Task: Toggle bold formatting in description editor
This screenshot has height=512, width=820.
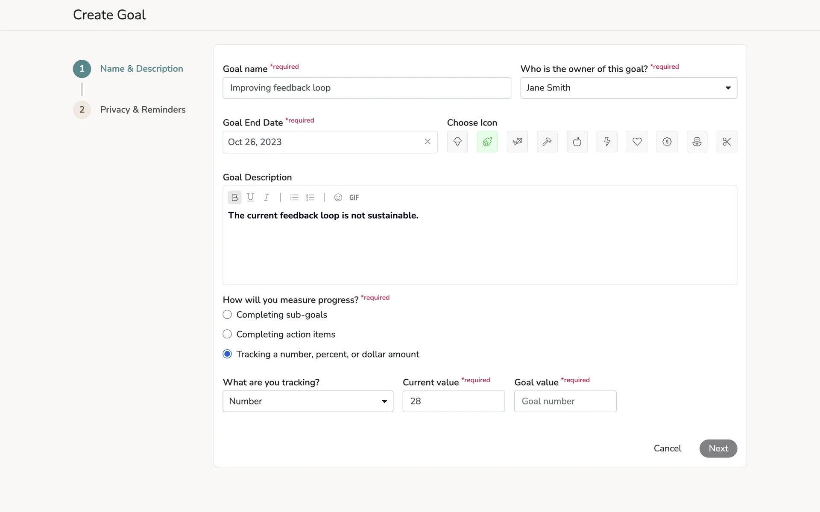Action: click(234, 198)
